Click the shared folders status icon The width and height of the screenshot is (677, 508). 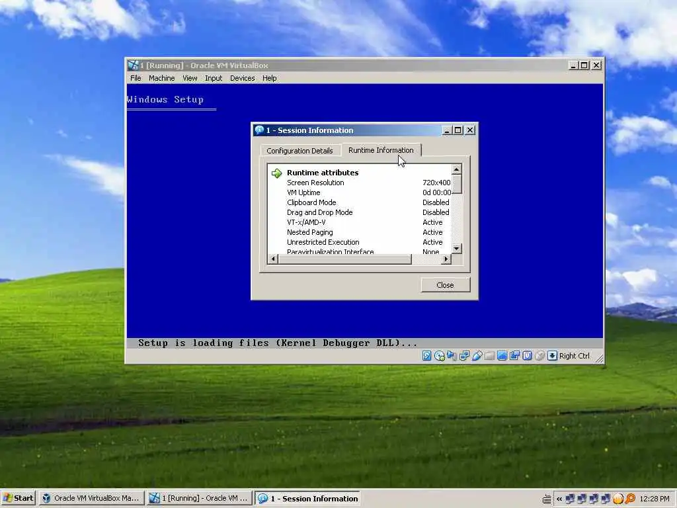[x=489, y=355]
